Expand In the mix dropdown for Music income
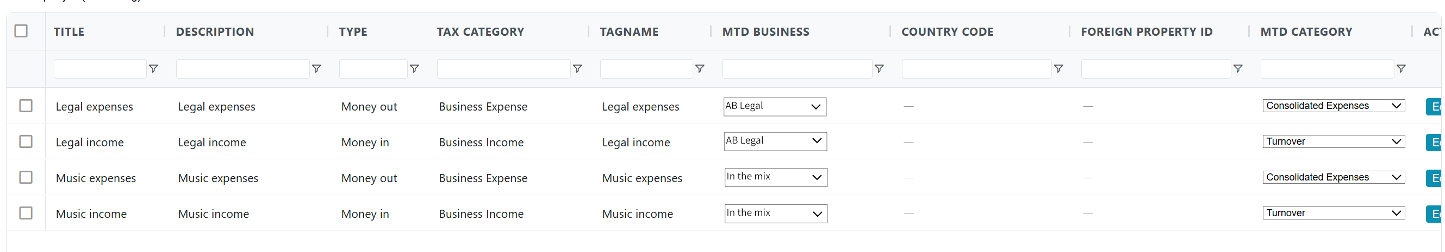Viewport: 1445px width, 252px height. click(776, 214)
